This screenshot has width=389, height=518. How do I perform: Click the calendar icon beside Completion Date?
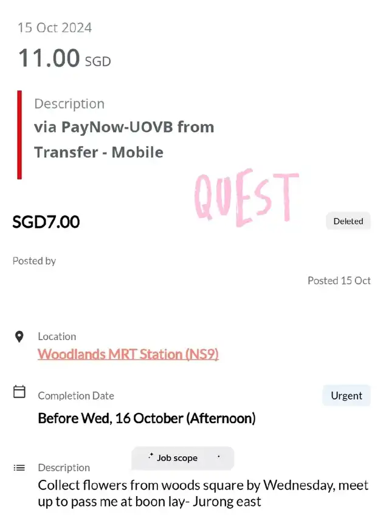pyautogui.click(x=19, y=392)
